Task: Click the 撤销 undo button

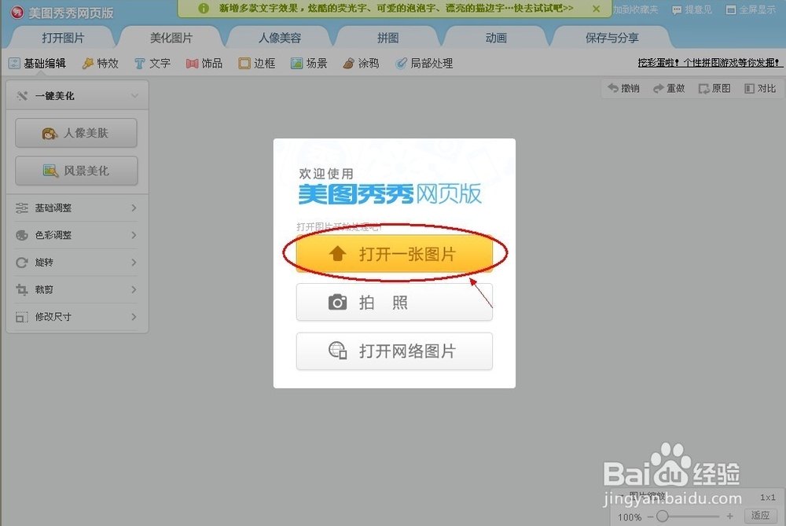Action: (623, 88)
